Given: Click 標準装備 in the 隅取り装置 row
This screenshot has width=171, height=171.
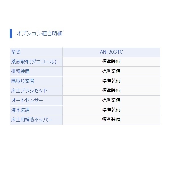Looking at the screenshot, I should click(111, 81).
